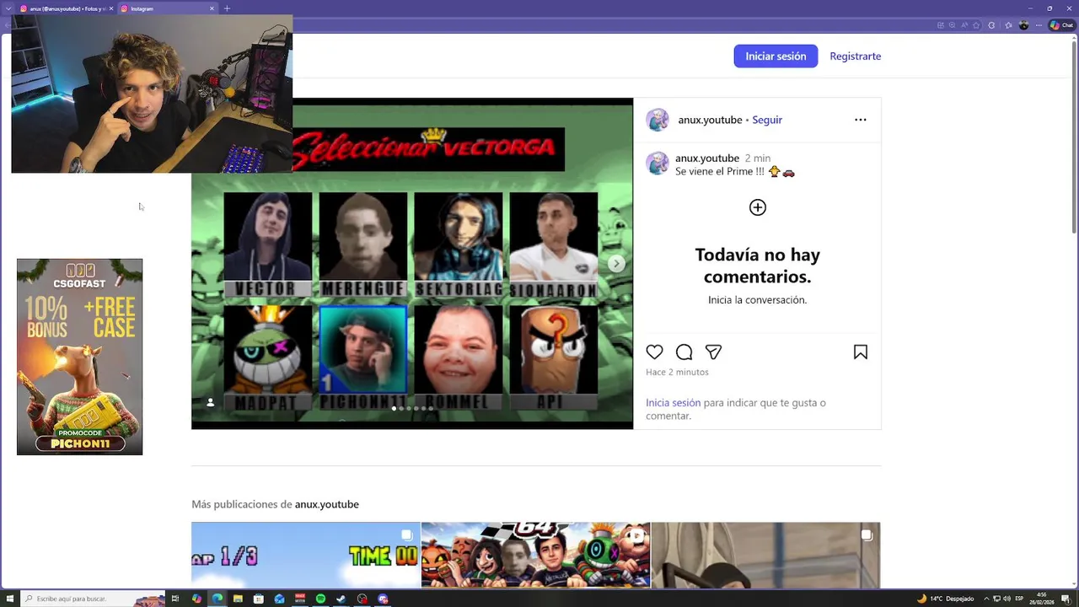The width and height of the screenshot is (1079, 607).
Task: Click the ESP language indicator in tray
Action: tap(1018, 599)
